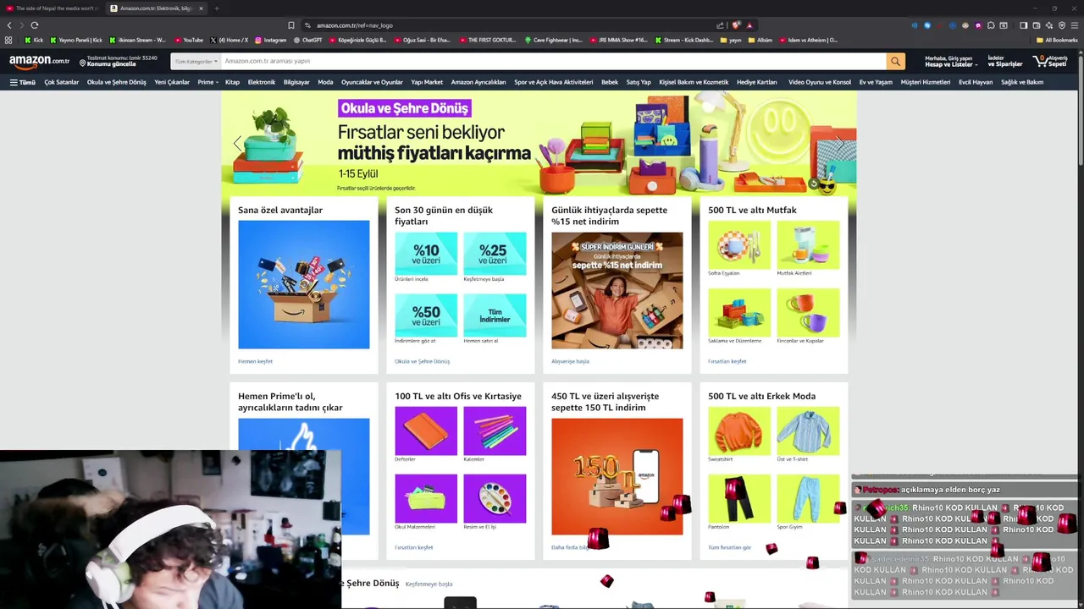1084x609 pixels.
Task: Click the Amazon search input field
Action: click(x=553, y=61)
